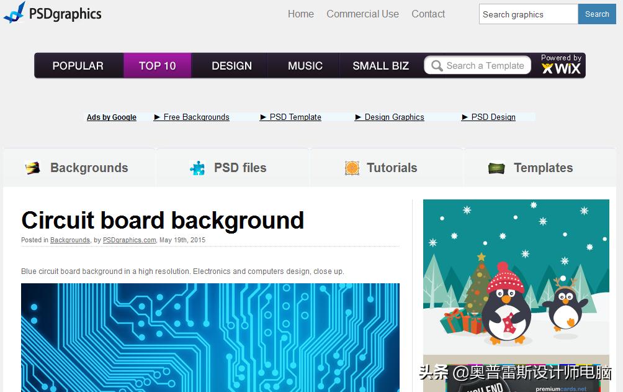Open the Commercial Use page
This screenshot has height=392, width=623.
pos(362,14)
